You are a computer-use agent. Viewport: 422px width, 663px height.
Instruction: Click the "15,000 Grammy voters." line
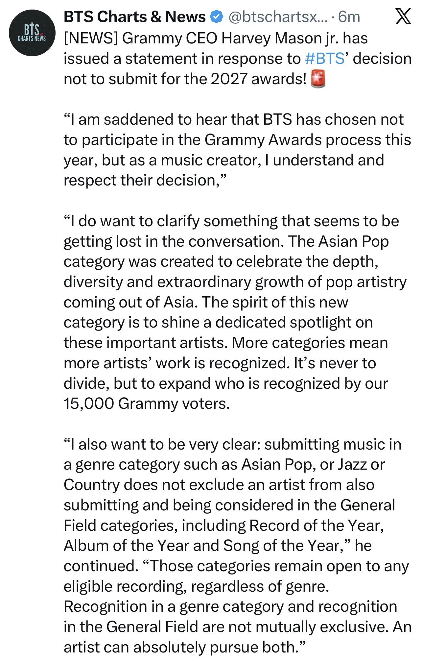coord(147,404)
